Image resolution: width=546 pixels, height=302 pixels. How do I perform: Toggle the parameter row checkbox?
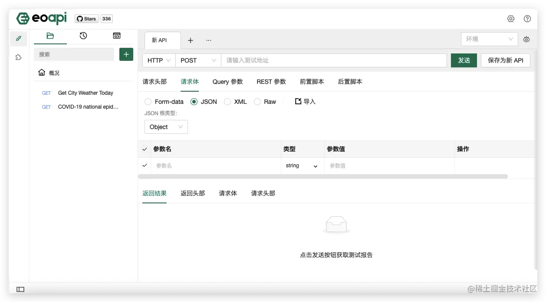[145, 166]
